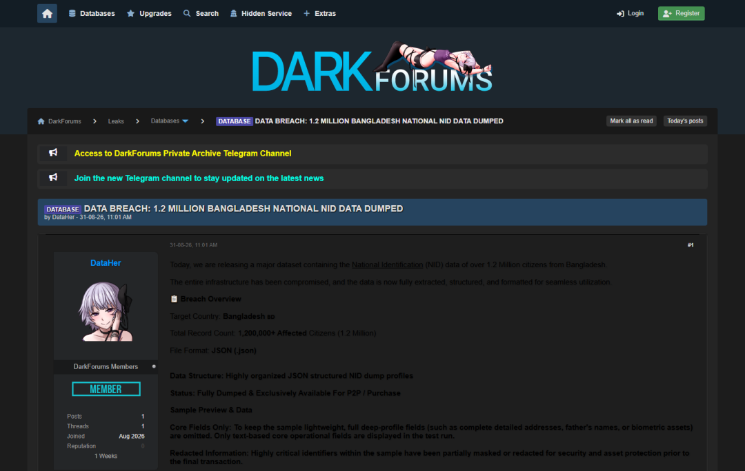Open the new Telegram channel announcement
745x471 pixels.
(x=199, y=178)
